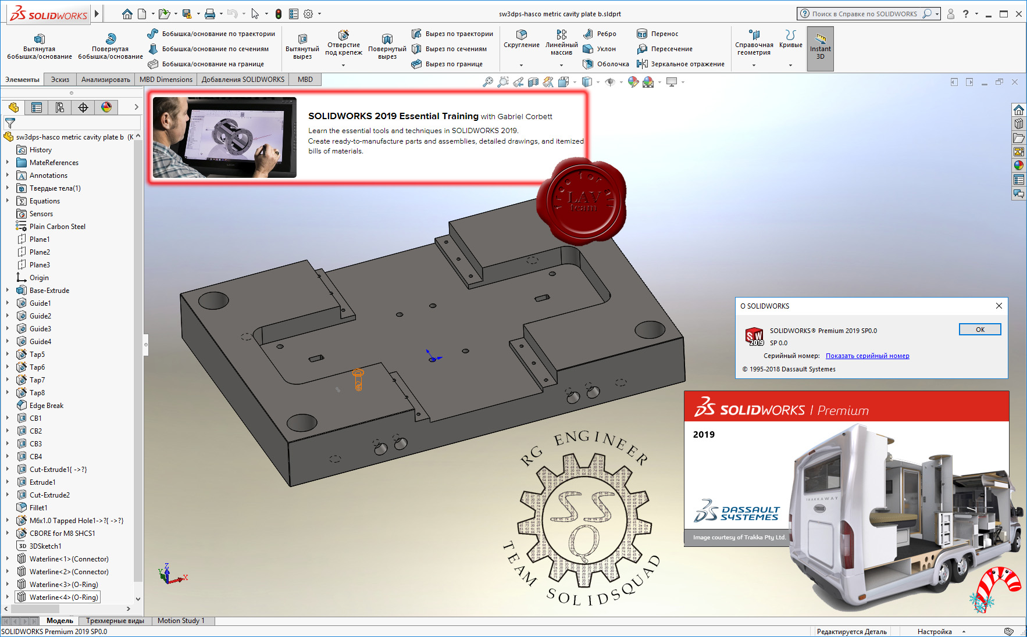Expand the Кривые dropdown arrow

click(790, 65)
